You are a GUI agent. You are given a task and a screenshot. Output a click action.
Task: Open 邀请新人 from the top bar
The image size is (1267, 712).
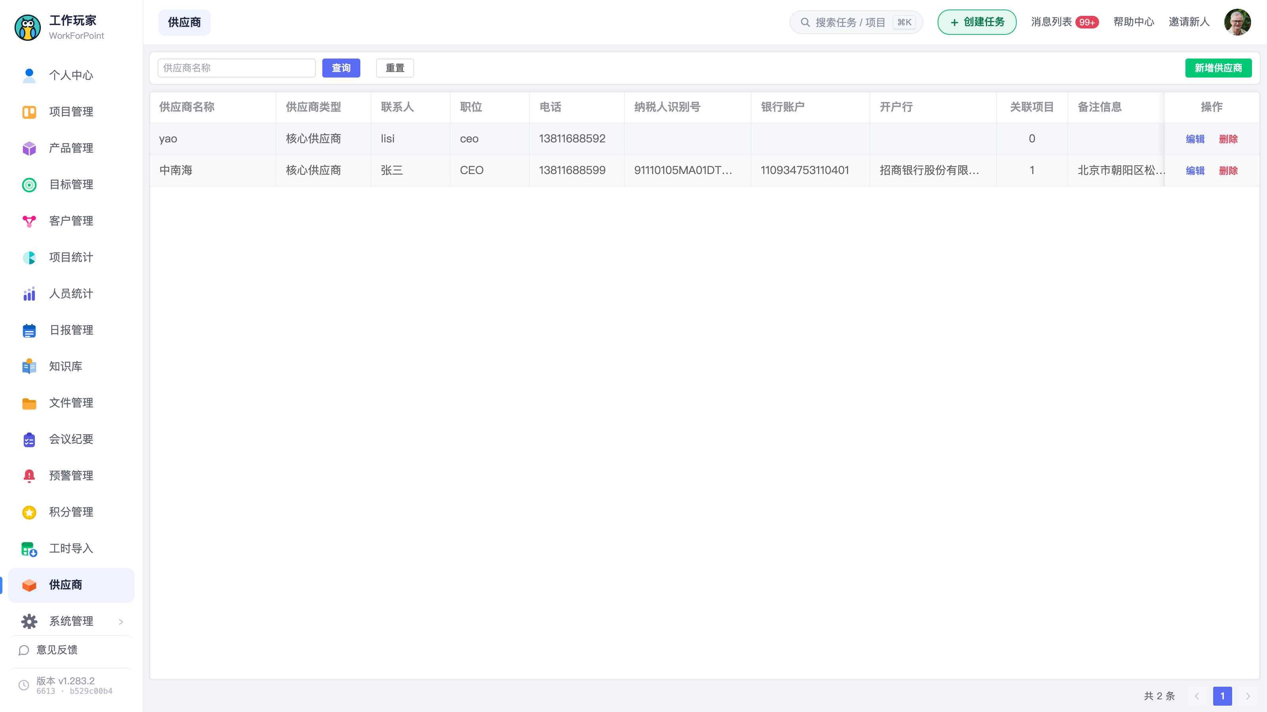coord(1189,22)
